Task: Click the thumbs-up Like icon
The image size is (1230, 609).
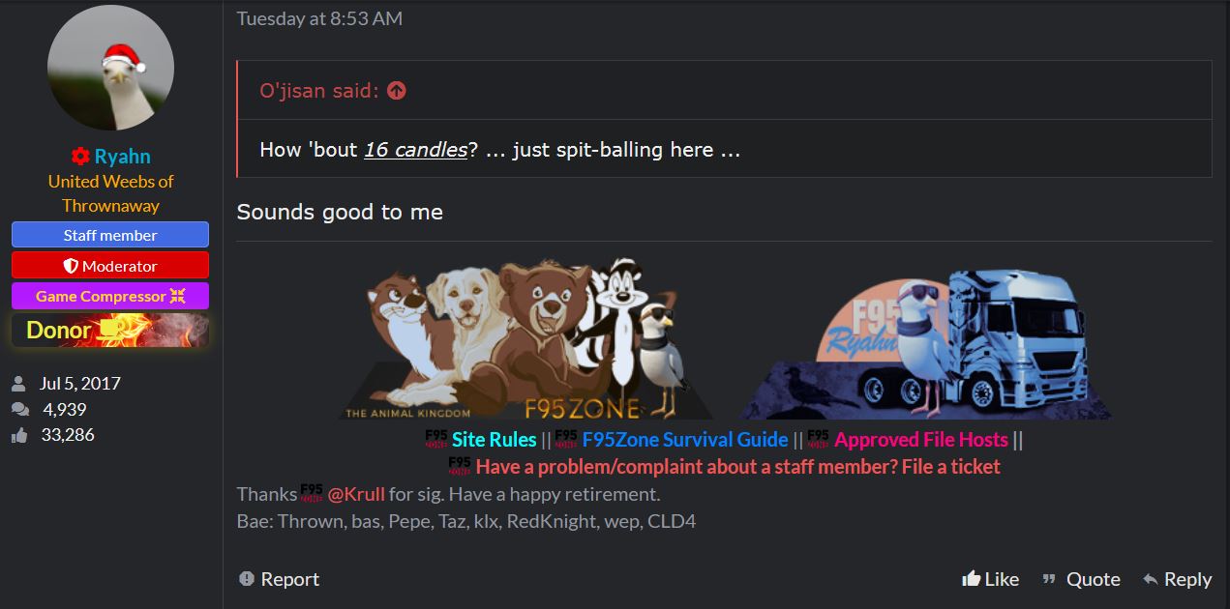Action: (971, 579)
